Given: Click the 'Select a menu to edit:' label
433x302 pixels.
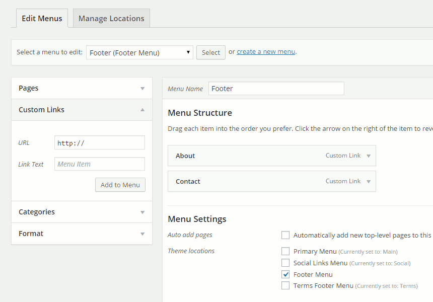Looking at the screenshot, I should point(50,52).
